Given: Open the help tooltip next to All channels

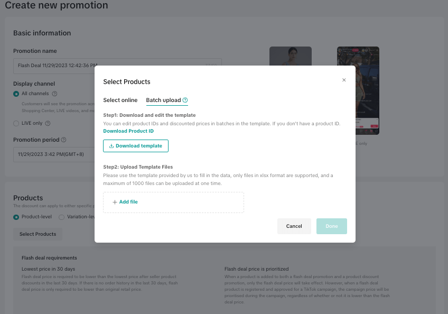Looking at the screenshot, I should click(55, 94).
